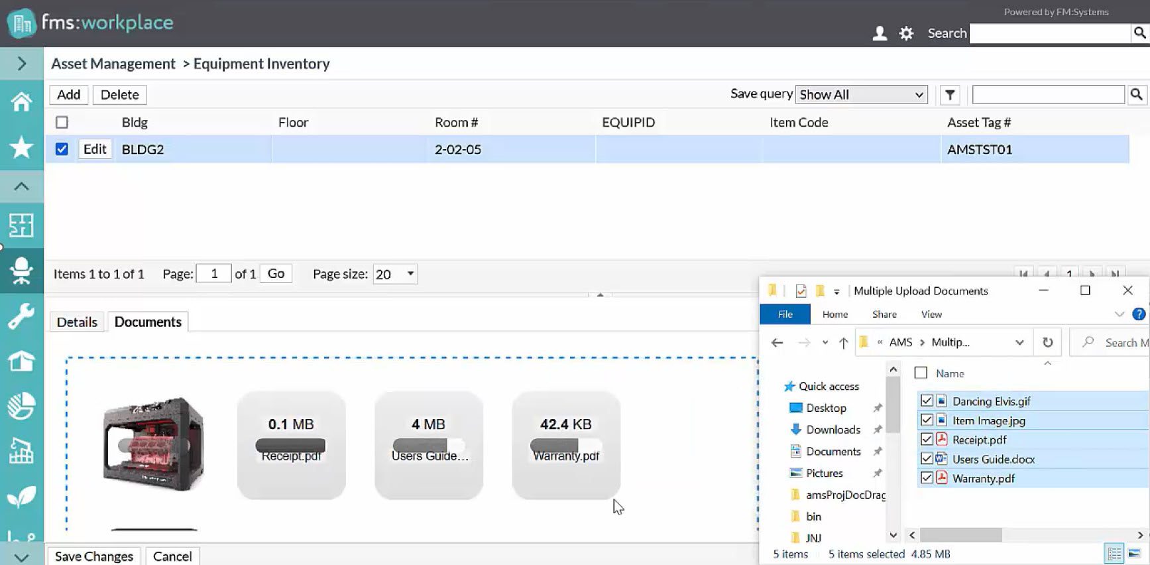The height and width of the screenshot is (565, 1150).
Task: Select the office chair asset icon
Action: pos(21,271)
